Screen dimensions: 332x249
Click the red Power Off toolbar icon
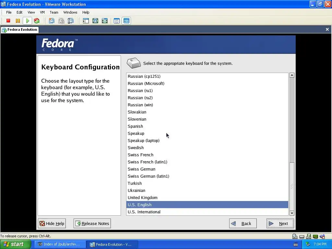[x=8, y=21]
